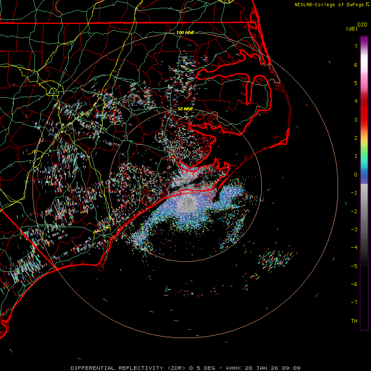Click the '100 NMI' range ring label
This screenshot has width=371, height=371.
(185, 33)
